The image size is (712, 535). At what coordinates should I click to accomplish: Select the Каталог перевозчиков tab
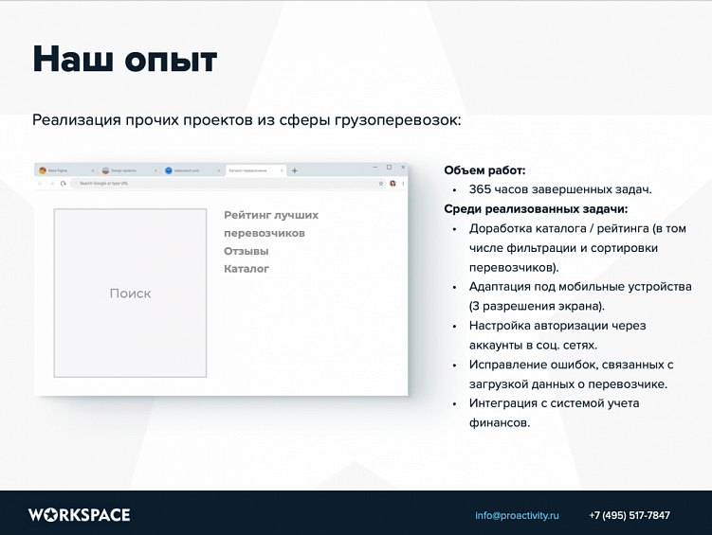coord(255,170)
